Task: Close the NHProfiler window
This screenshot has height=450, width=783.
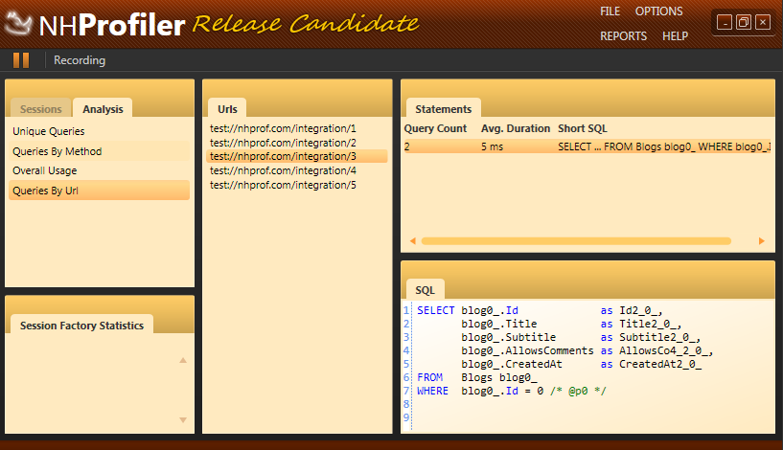Action: point(763,22)
